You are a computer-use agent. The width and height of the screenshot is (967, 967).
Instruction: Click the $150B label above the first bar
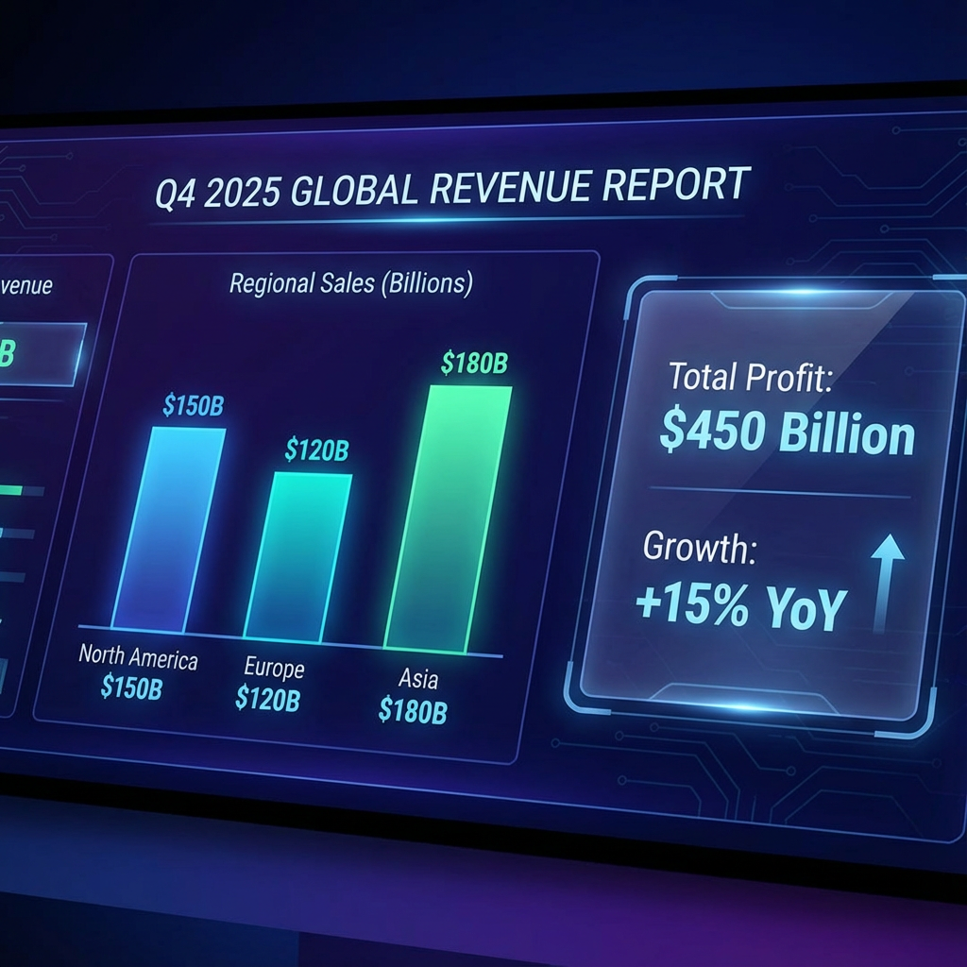[194, 406]
